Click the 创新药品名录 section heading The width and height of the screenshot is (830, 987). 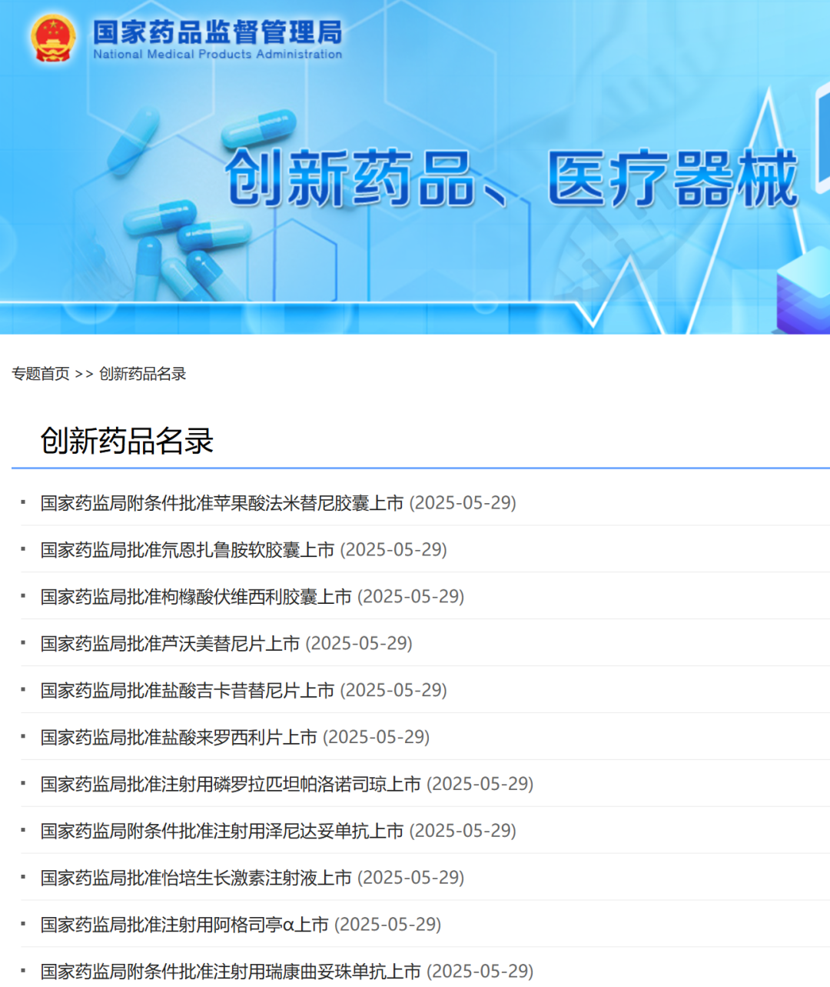click(x=127, y=441)
